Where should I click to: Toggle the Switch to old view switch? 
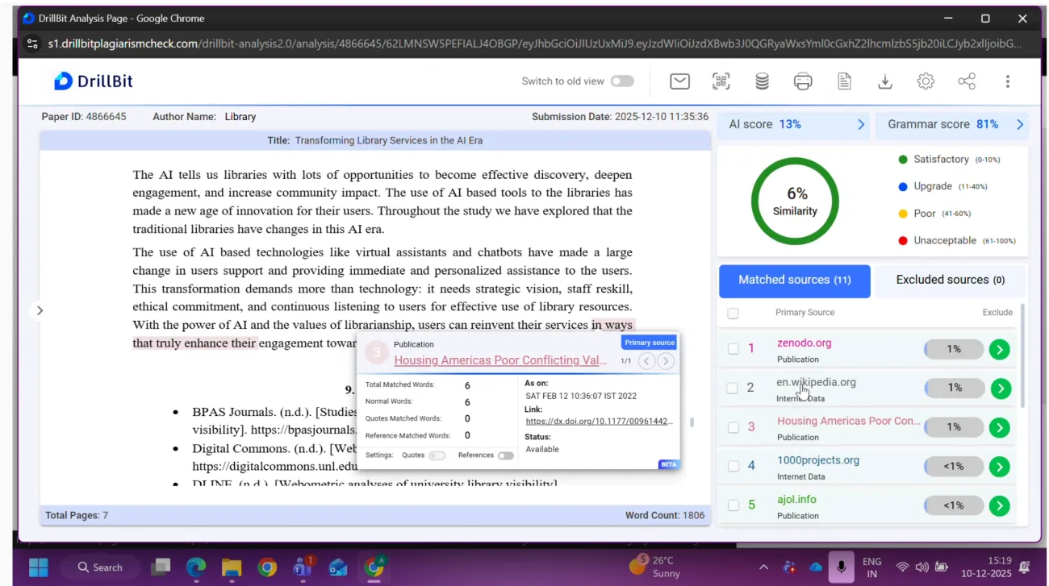pyautogui.click(x=621, y=81)
